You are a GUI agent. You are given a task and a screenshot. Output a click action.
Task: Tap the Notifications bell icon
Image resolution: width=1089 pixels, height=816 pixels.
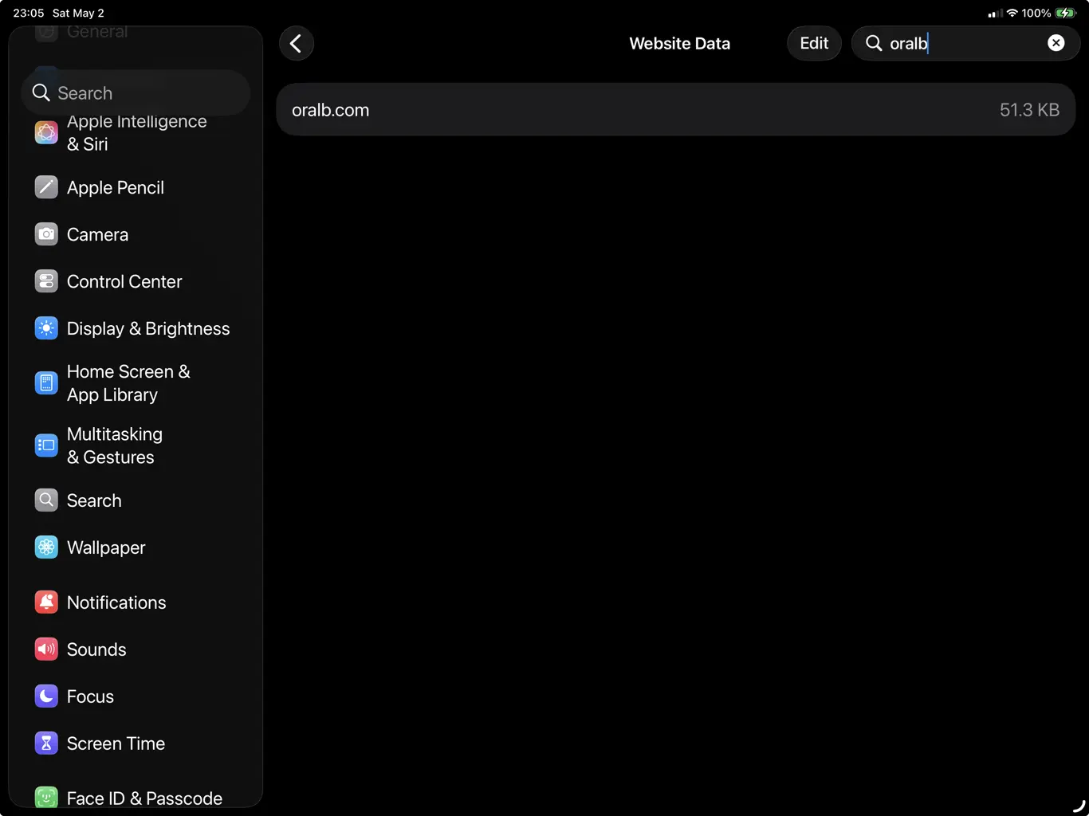coord(46,602)
